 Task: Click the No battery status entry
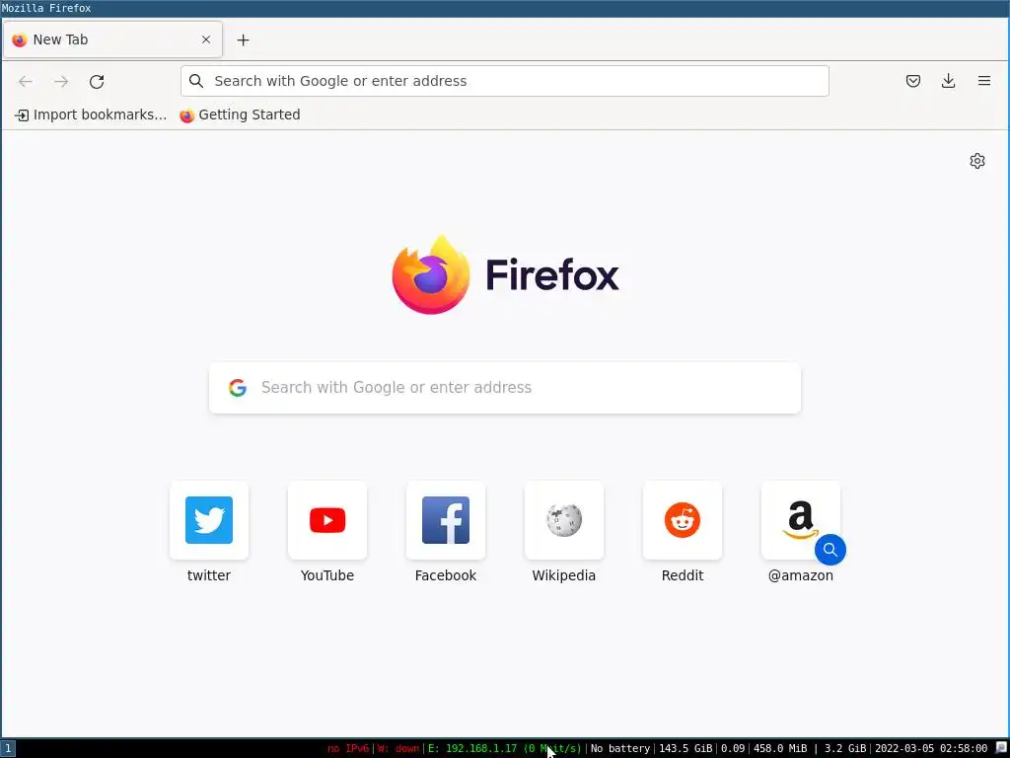point(620,748)
